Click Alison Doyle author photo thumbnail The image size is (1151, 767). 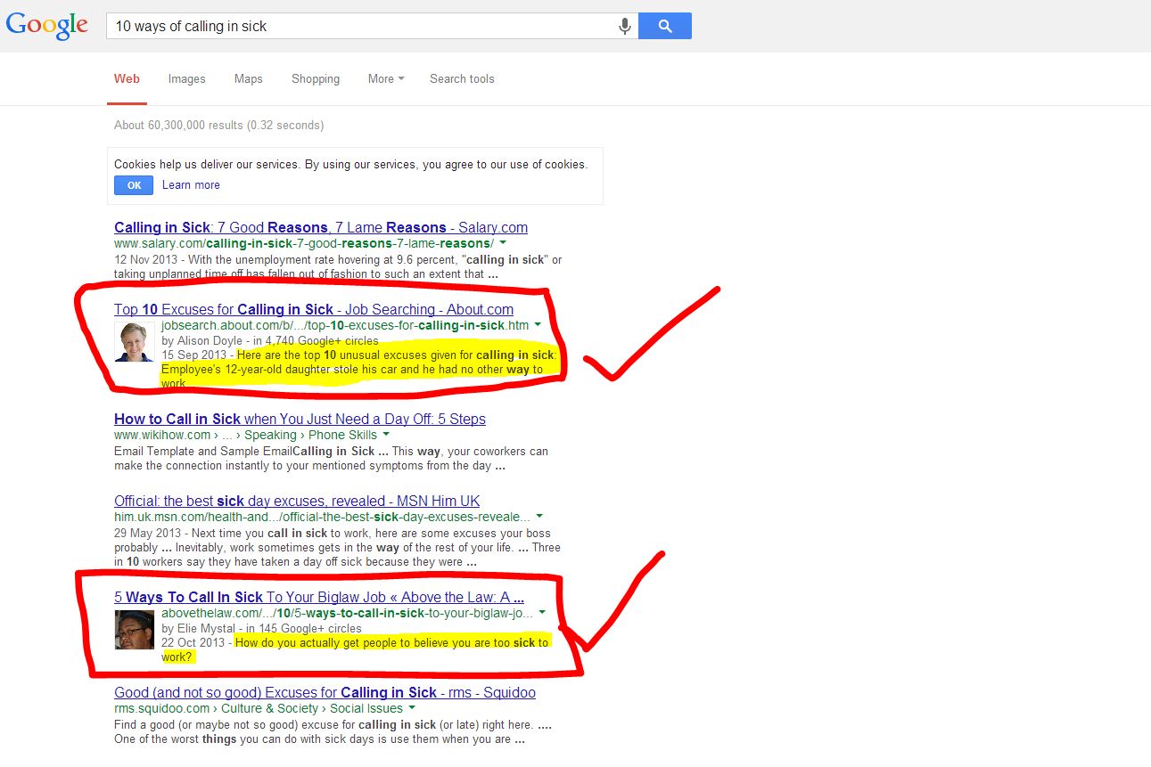135,341
